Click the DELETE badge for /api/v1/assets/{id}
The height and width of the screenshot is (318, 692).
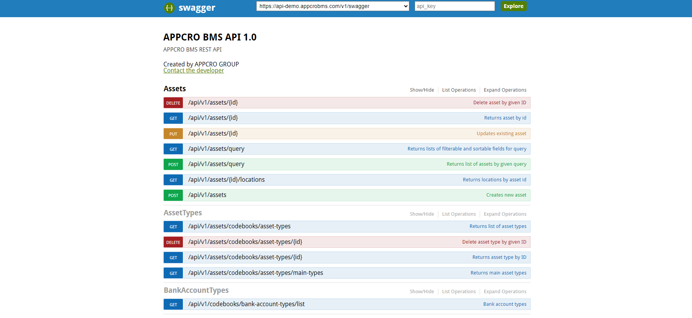coord(173,103)
